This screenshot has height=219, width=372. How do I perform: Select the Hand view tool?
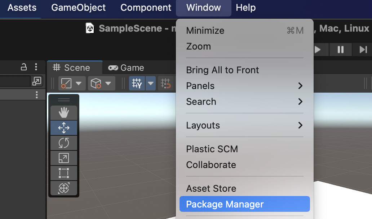tap(63, 113)
